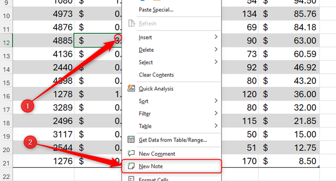
Task: Click cell containing 4885
Action: 44,41
